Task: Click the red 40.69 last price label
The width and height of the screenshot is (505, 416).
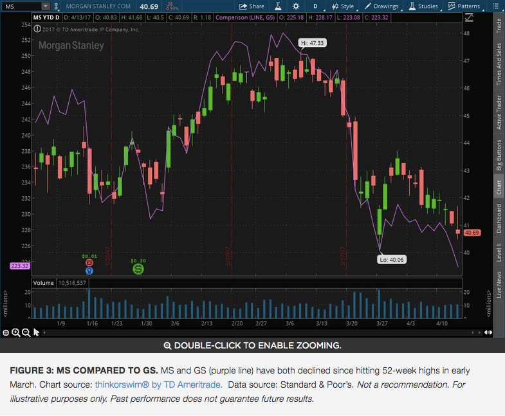Action: point(472,233)
